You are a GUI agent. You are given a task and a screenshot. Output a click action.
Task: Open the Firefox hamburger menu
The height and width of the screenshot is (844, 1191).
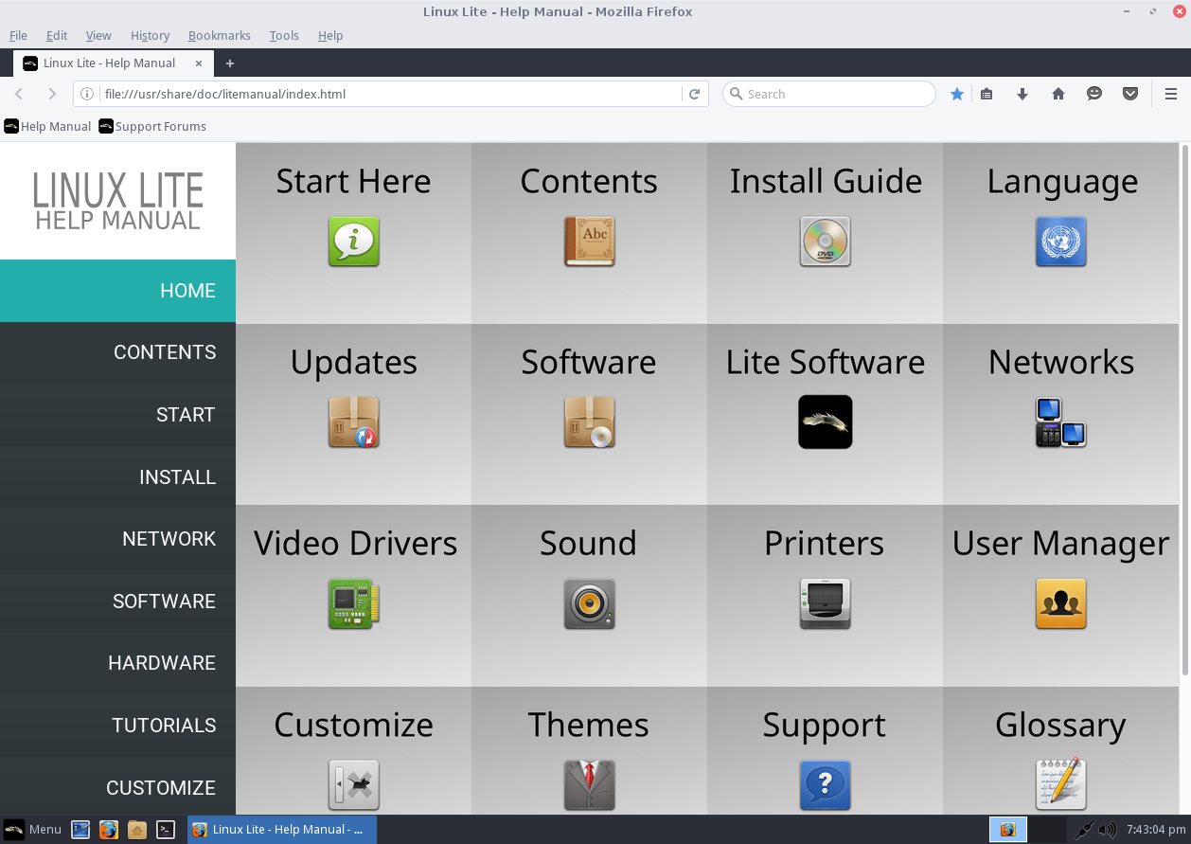coord(1170,94)
